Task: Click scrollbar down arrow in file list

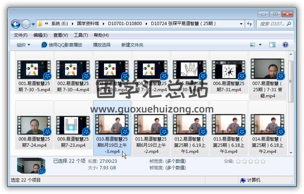Action: click(291, 153)
